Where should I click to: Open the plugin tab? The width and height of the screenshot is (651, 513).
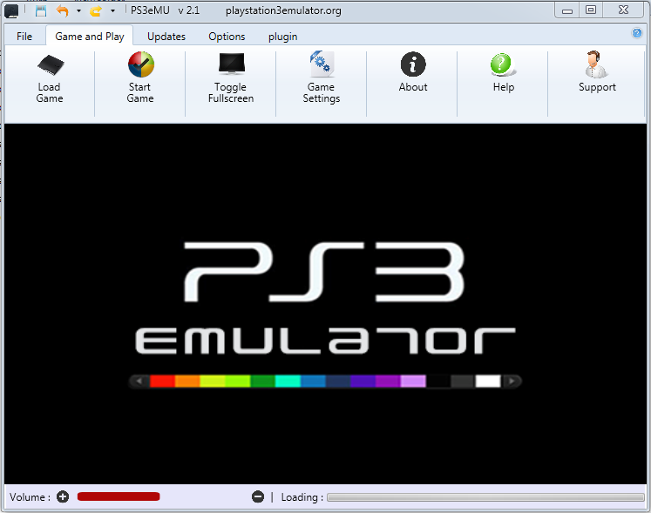tap(282, 37)
